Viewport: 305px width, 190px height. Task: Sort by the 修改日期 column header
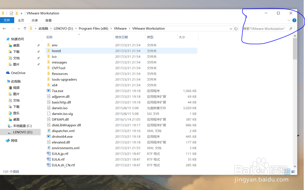pos(121,37)
